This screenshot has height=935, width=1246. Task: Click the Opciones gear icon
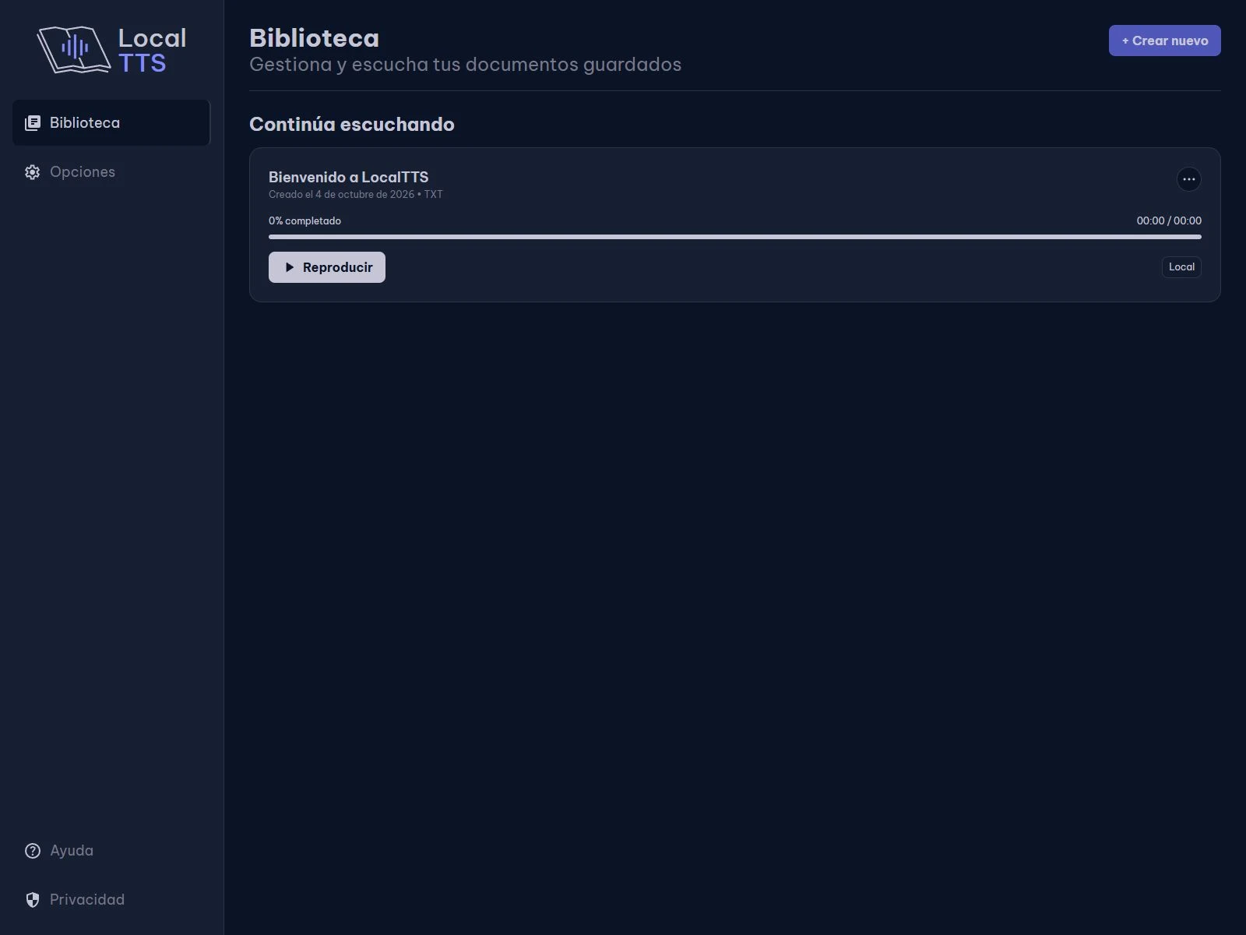[32, 172]
